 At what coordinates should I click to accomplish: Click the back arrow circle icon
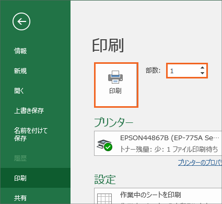tap(21, 21)
